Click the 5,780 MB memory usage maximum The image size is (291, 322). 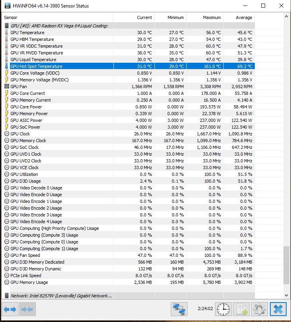pos(212,282)
